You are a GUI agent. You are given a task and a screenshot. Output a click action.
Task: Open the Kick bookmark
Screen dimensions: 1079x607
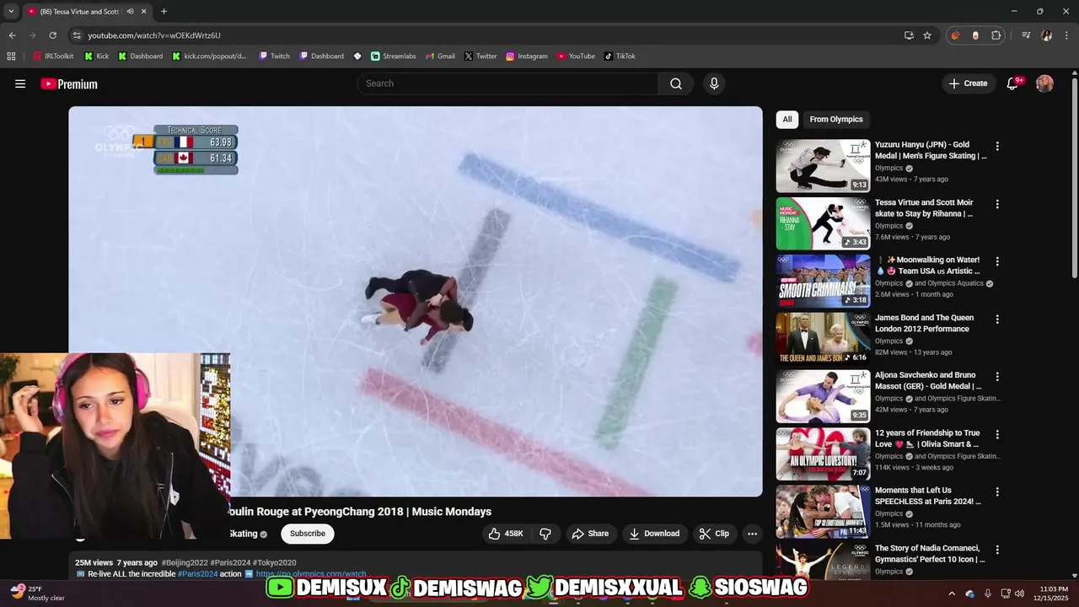pyautogui.click(x=97, y=56)
